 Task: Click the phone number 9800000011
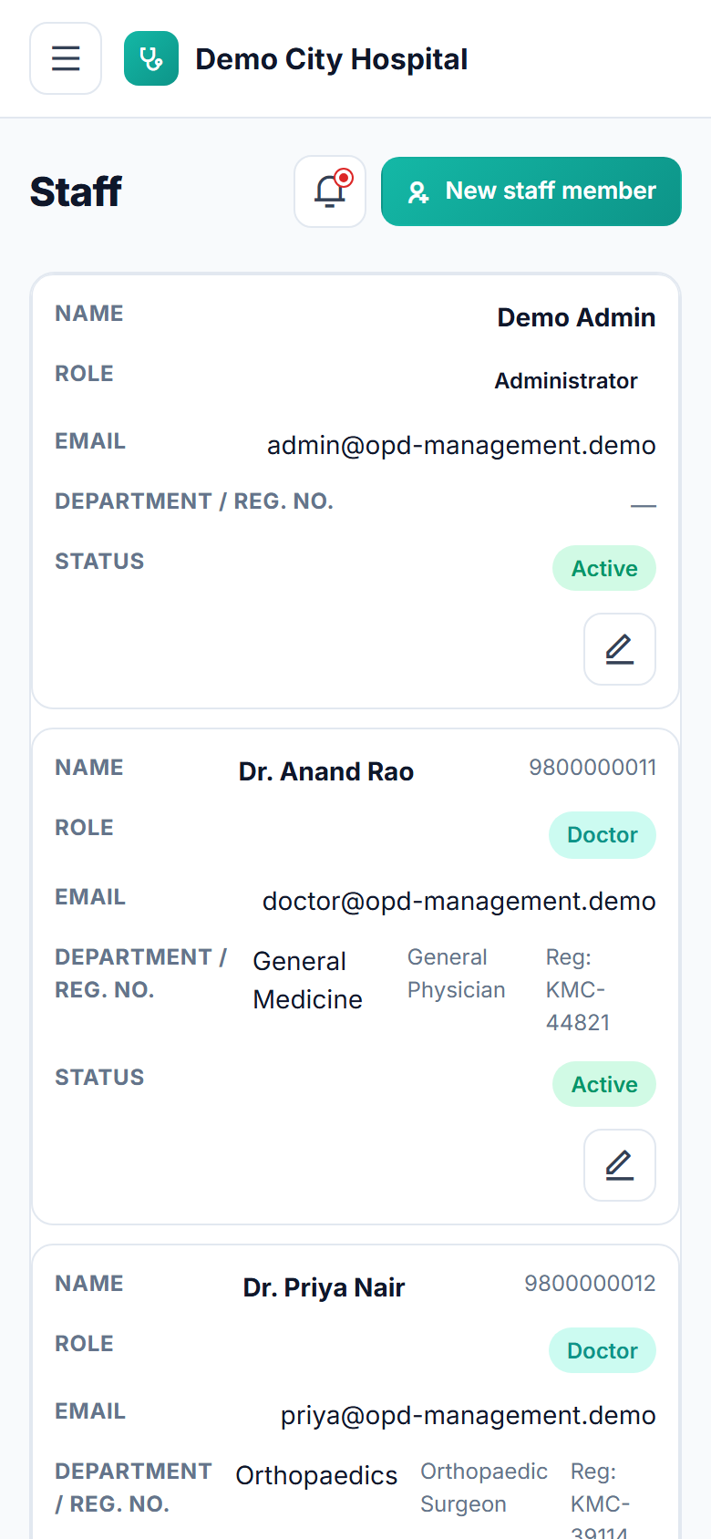pyautogui.click(x=592, y=768)
